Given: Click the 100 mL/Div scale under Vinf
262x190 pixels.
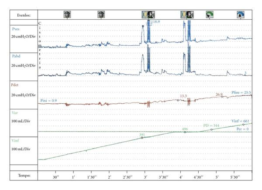Looking at the screenshot, I should pyautogui.click(x=21, y=149).
